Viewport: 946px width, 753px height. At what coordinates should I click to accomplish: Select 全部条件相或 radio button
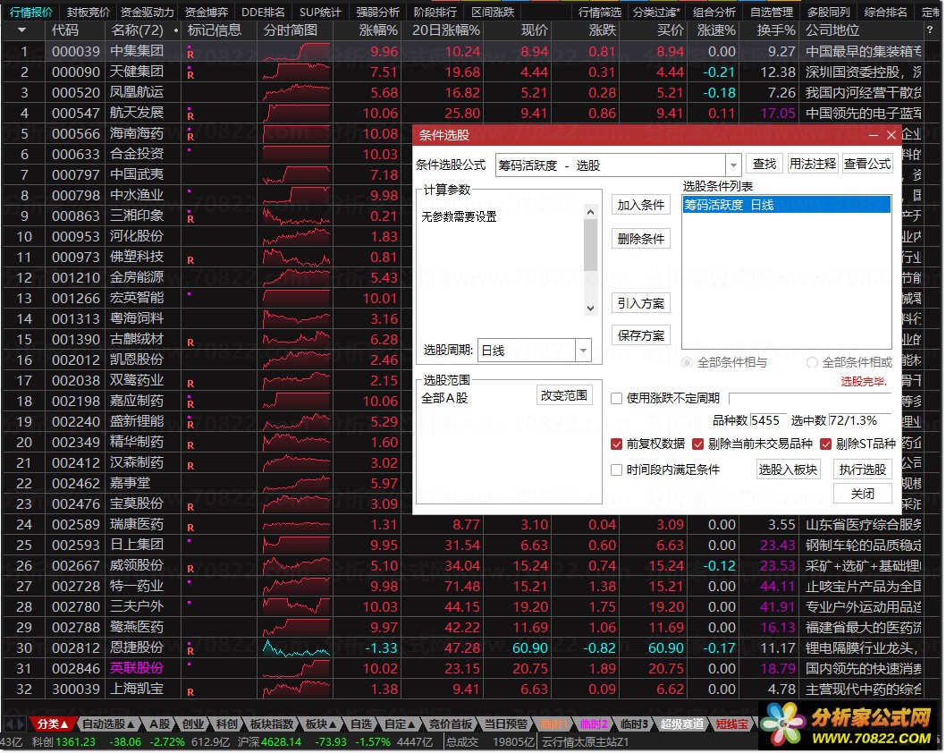[812, 362]
